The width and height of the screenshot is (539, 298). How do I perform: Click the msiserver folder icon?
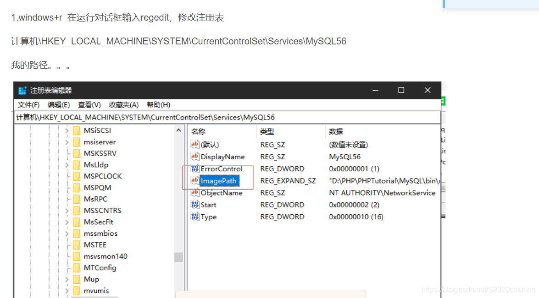(77, 142)
